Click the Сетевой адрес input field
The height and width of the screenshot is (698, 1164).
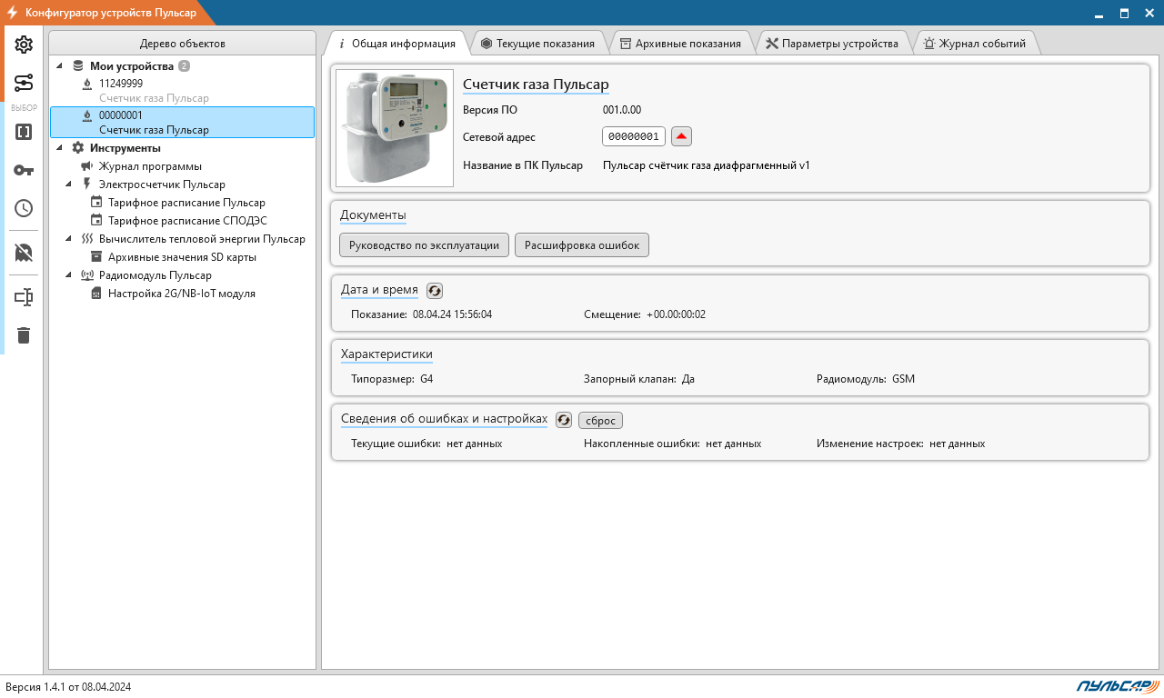634,136
